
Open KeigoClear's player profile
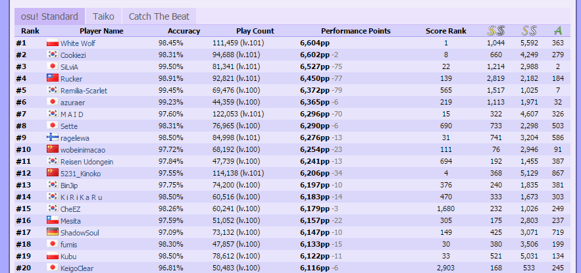click(x=77, y=268)
